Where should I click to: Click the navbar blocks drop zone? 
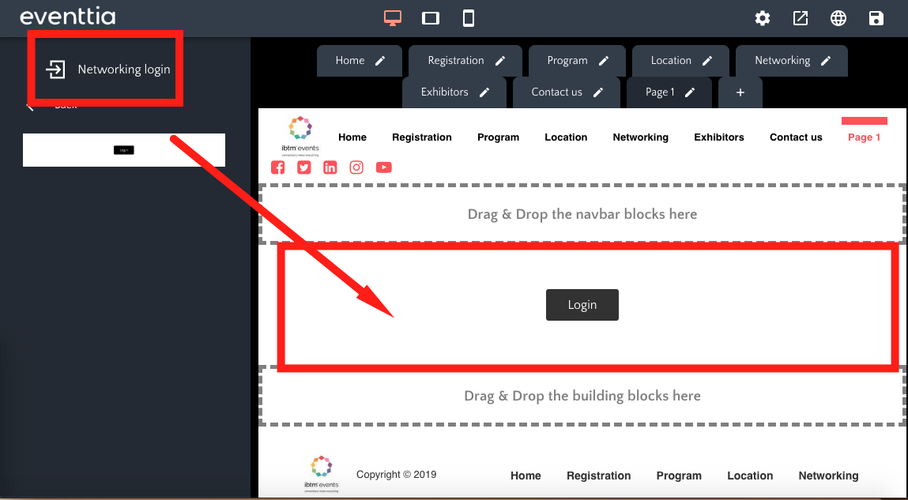[x=582, y=214]
